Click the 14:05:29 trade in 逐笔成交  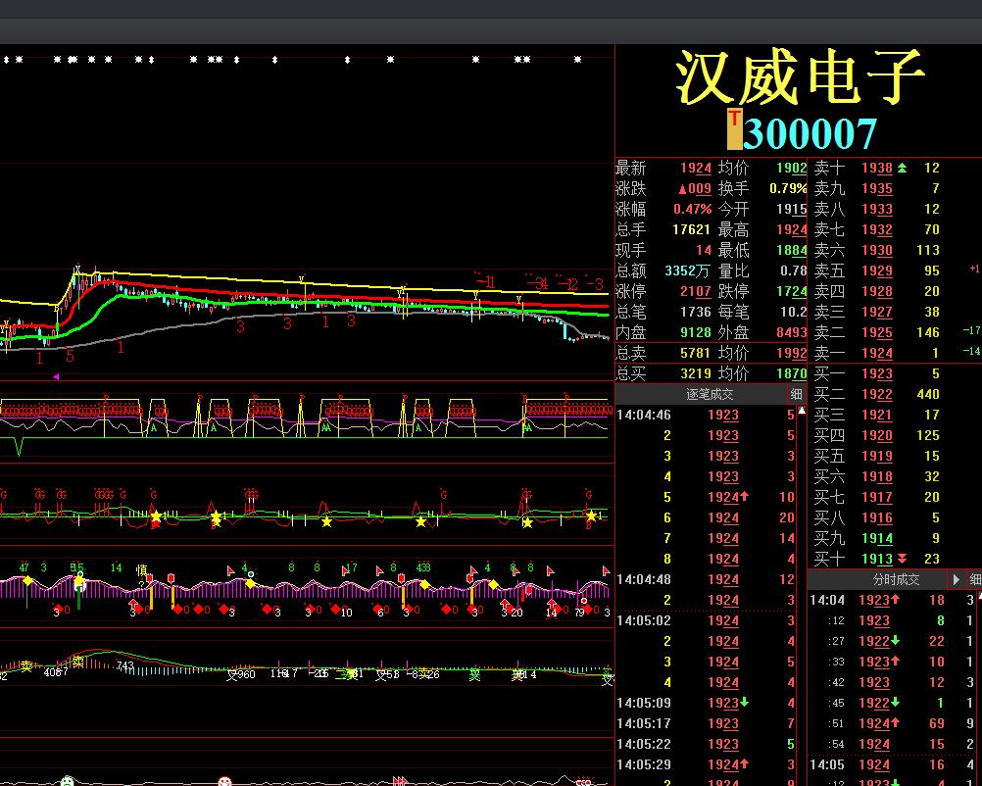point(706,764)
